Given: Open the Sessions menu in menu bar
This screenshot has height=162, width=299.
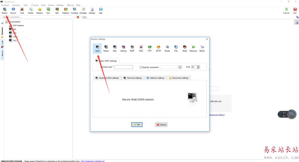Looking at the screenshot, I should (16, 5).
